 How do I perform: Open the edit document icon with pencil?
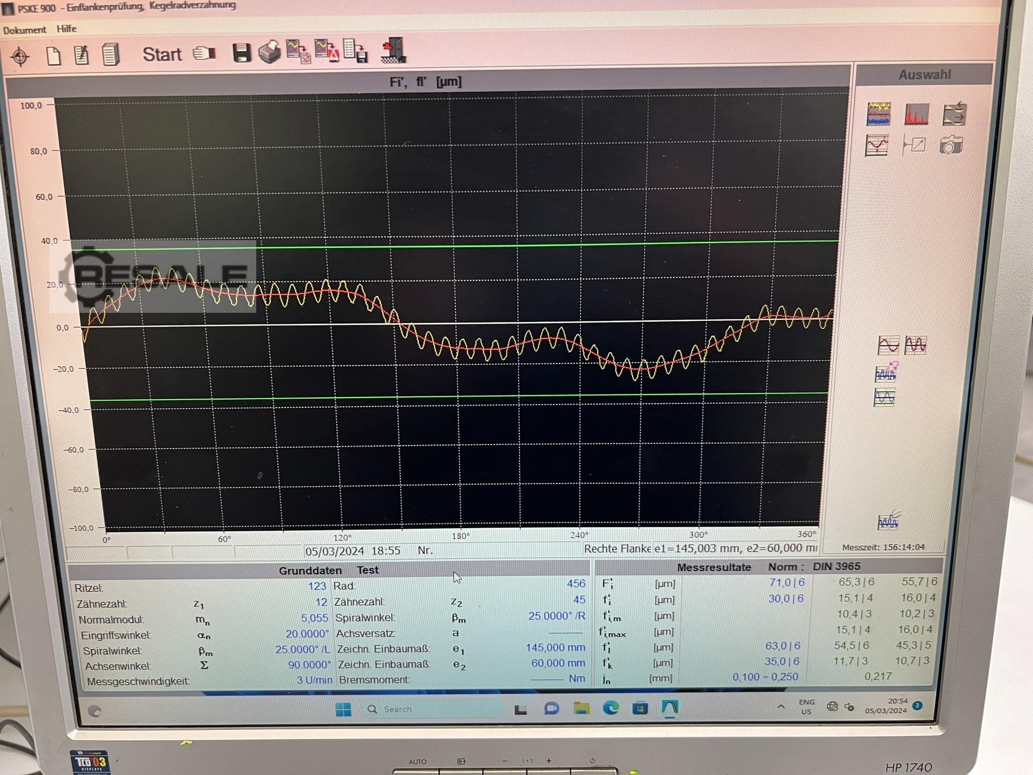click(82, 55)
